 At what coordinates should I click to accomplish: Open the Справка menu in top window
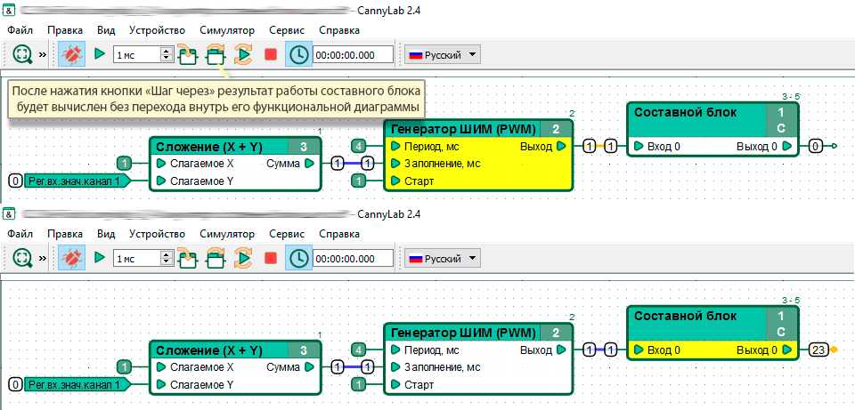(339, 30)
